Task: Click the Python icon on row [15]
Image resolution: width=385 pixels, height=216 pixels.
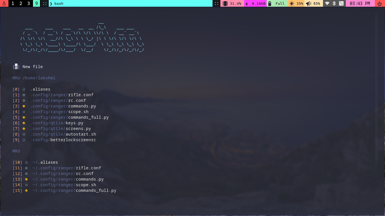Action: (x=26, y=190)
